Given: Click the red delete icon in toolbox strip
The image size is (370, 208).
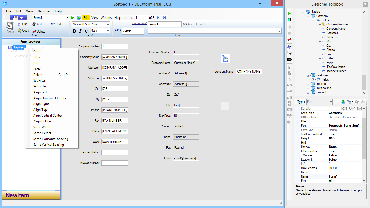Looking at the screenshot, I should pyautogui.click(x=289, y=39).
